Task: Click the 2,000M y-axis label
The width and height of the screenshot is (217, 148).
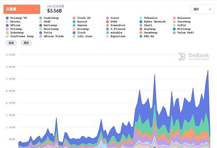Action: pos(10,103)
